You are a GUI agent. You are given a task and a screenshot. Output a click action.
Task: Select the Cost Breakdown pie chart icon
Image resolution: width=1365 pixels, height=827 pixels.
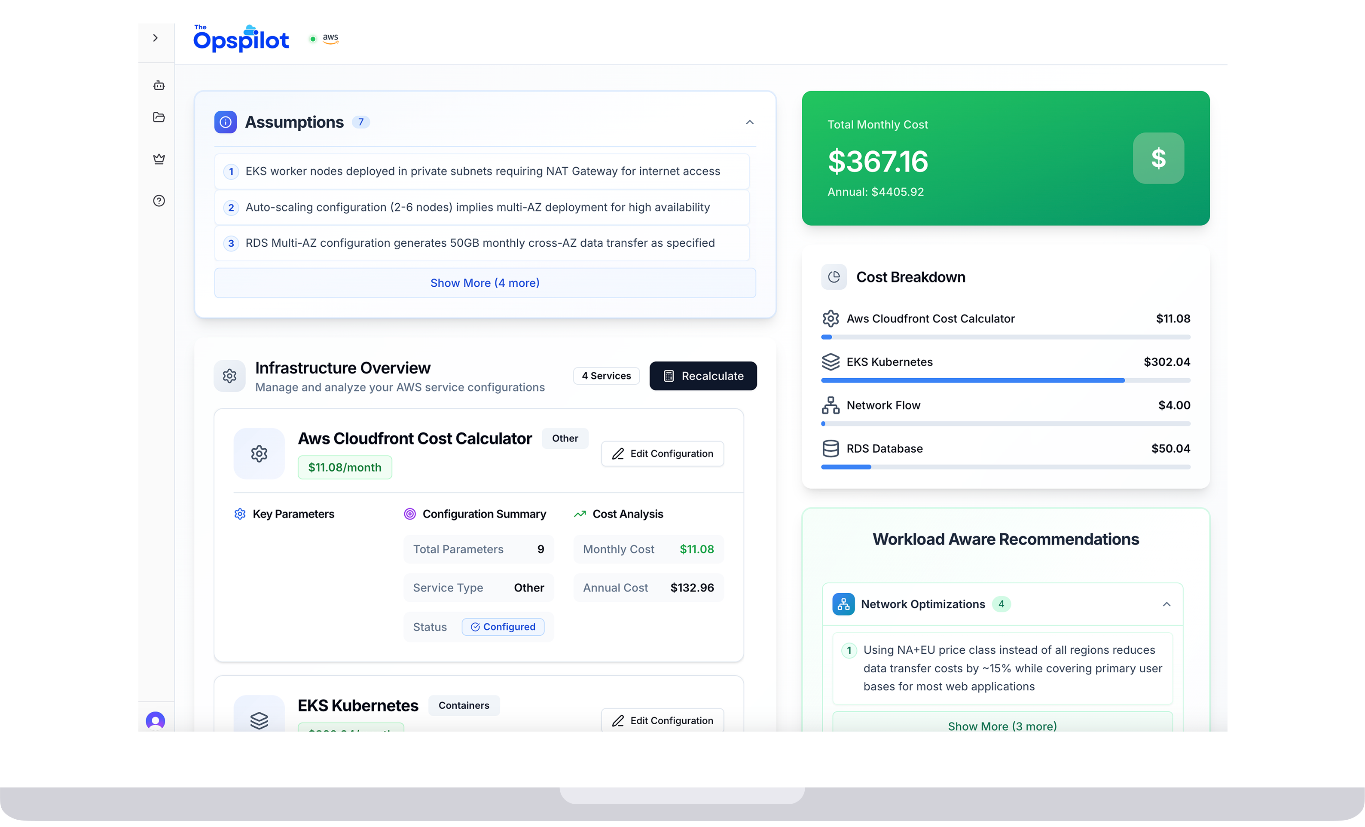tap(834, 276)
